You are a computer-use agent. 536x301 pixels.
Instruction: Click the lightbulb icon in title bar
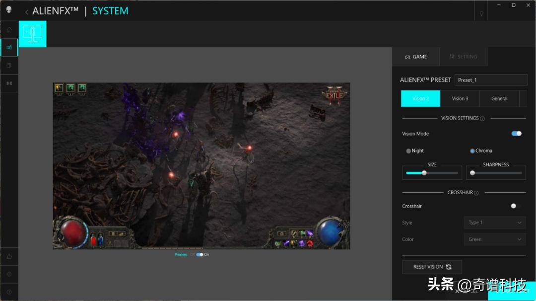click(x=481, y=14)
